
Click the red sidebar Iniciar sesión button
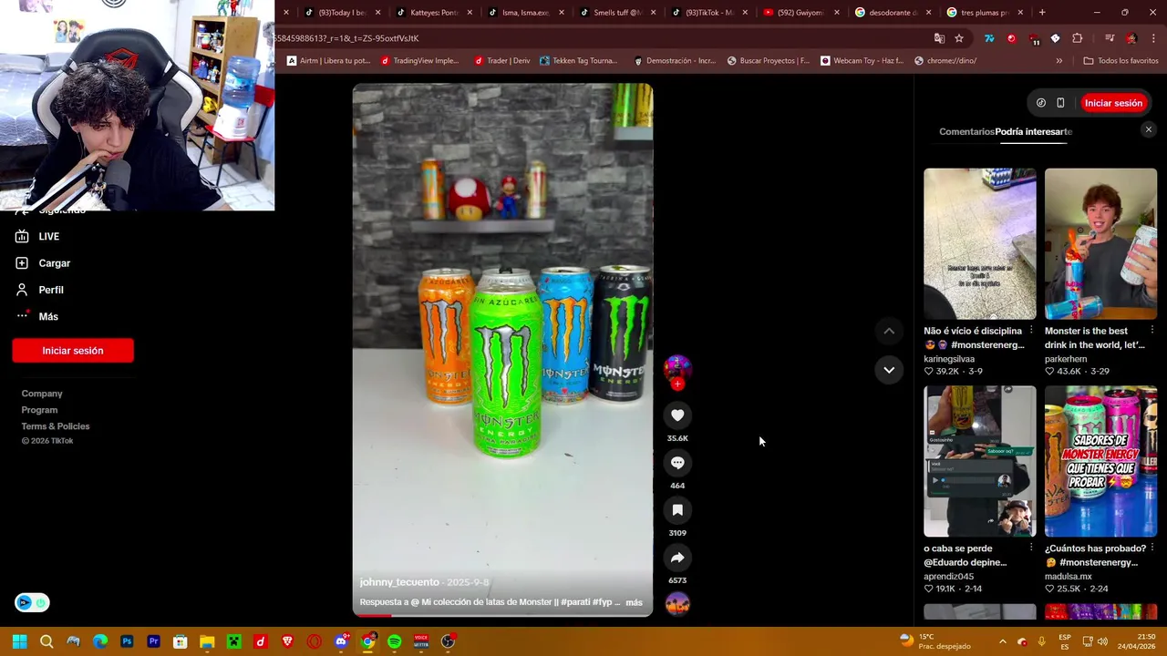pos(73,351)
